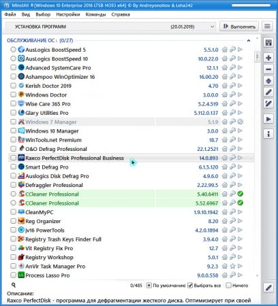Click key icon for Glary Utilities Pro
The height and width of the screenshot is (306, 278).
coord(232,113)
